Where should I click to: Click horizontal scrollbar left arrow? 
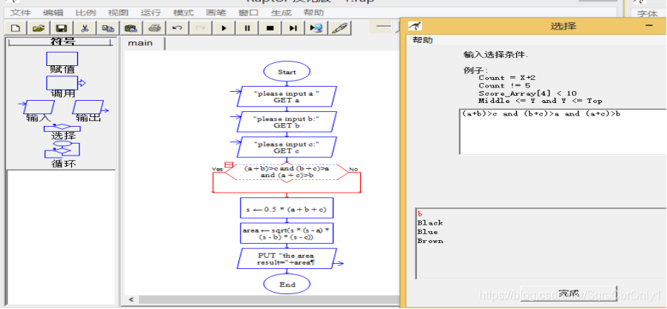click(x=131, y=299)
